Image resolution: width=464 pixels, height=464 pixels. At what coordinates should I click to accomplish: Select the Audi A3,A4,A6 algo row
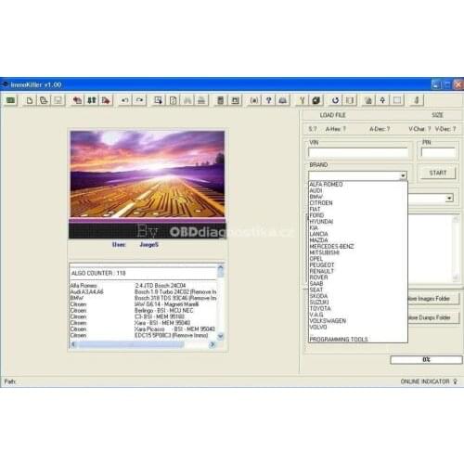[x=144, y=291]
